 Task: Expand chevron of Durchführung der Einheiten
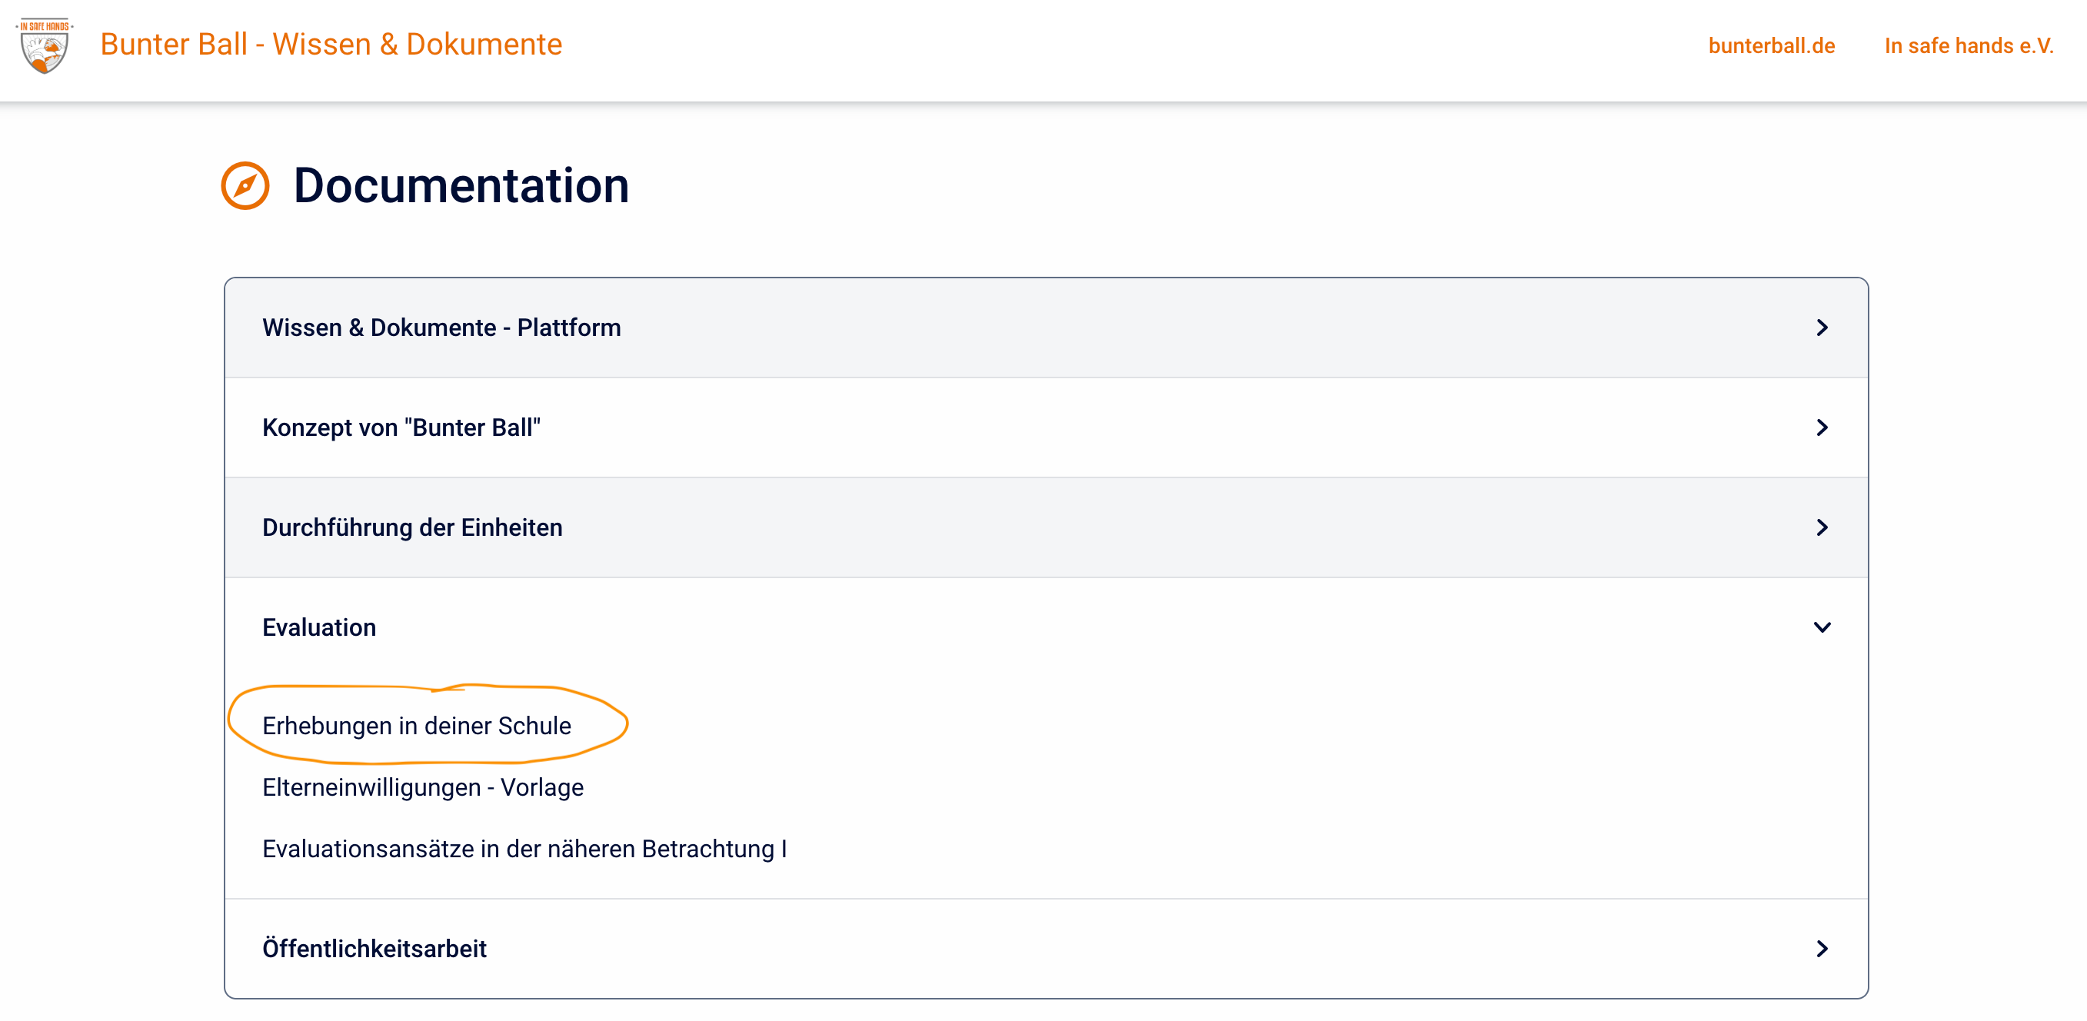(1821, 527)
